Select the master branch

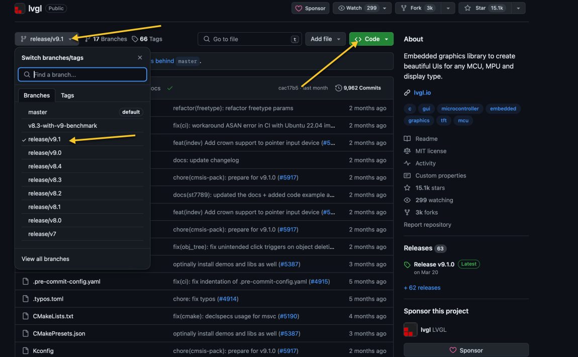(38, 112)
